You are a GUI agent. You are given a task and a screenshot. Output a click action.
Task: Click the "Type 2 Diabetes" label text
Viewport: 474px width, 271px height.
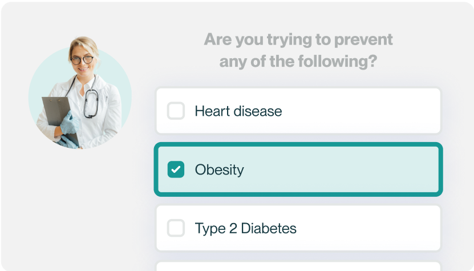tap(245, 229)
